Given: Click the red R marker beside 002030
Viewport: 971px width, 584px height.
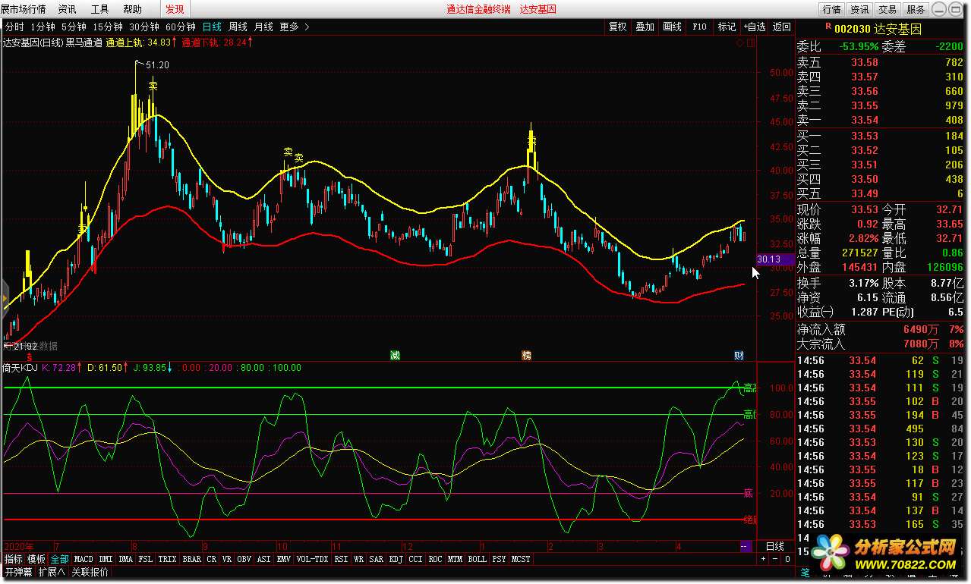Looking at the screenshot, I should pyautogui.click(x=828, y=27).
